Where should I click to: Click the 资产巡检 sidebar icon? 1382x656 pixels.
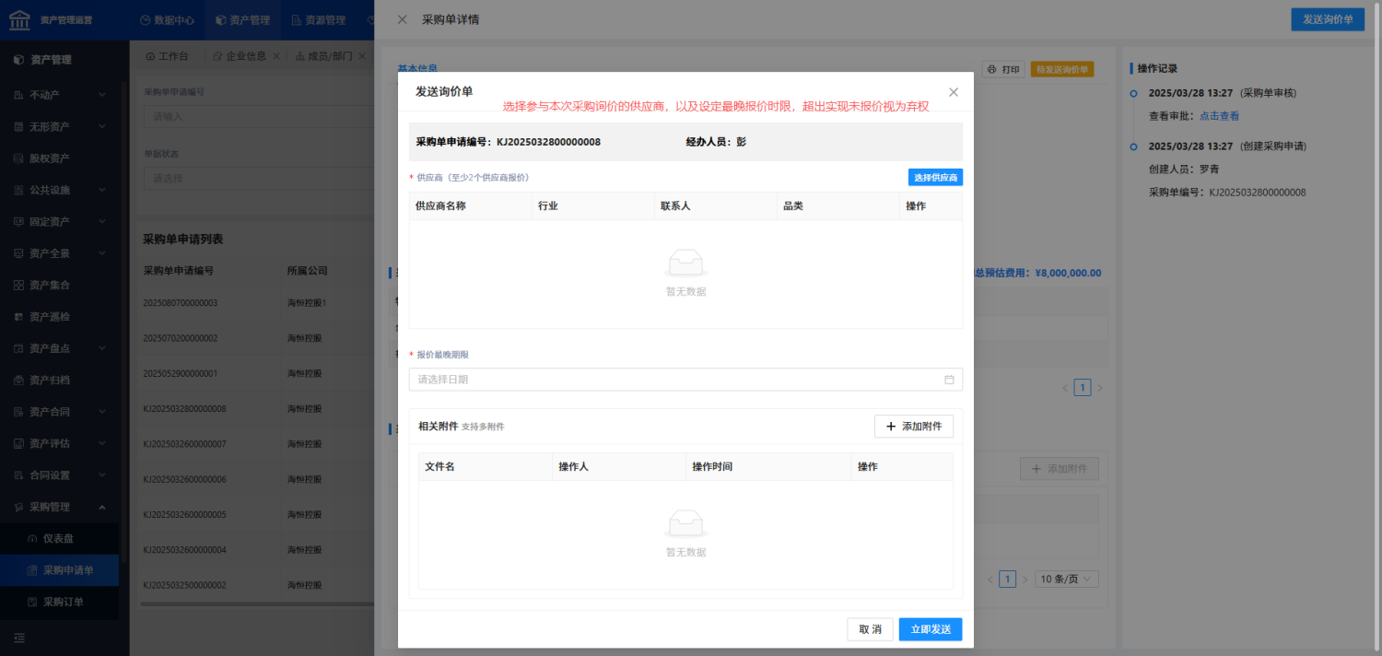[18, 317]
